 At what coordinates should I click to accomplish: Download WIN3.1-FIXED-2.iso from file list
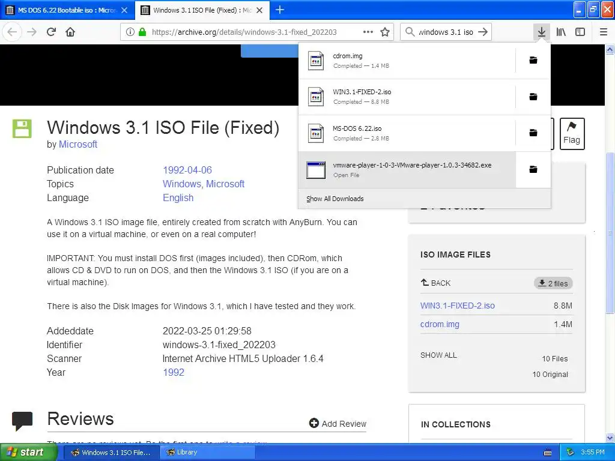pos(457,306)
